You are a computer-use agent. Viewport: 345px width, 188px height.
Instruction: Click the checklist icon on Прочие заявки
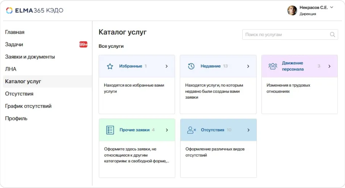coord(110,130)
